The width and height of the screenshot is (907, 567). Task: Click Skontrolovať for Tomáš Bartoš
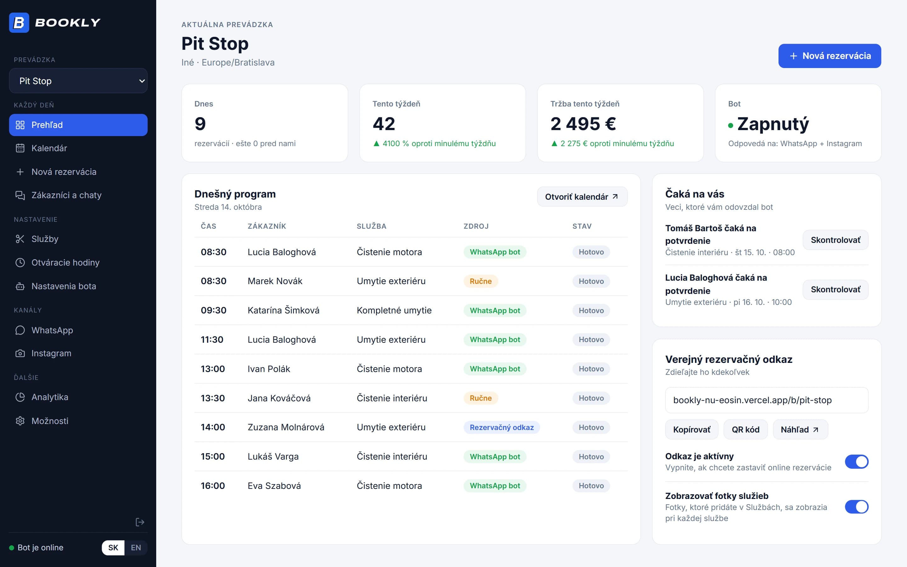click(x=835, y=240)
